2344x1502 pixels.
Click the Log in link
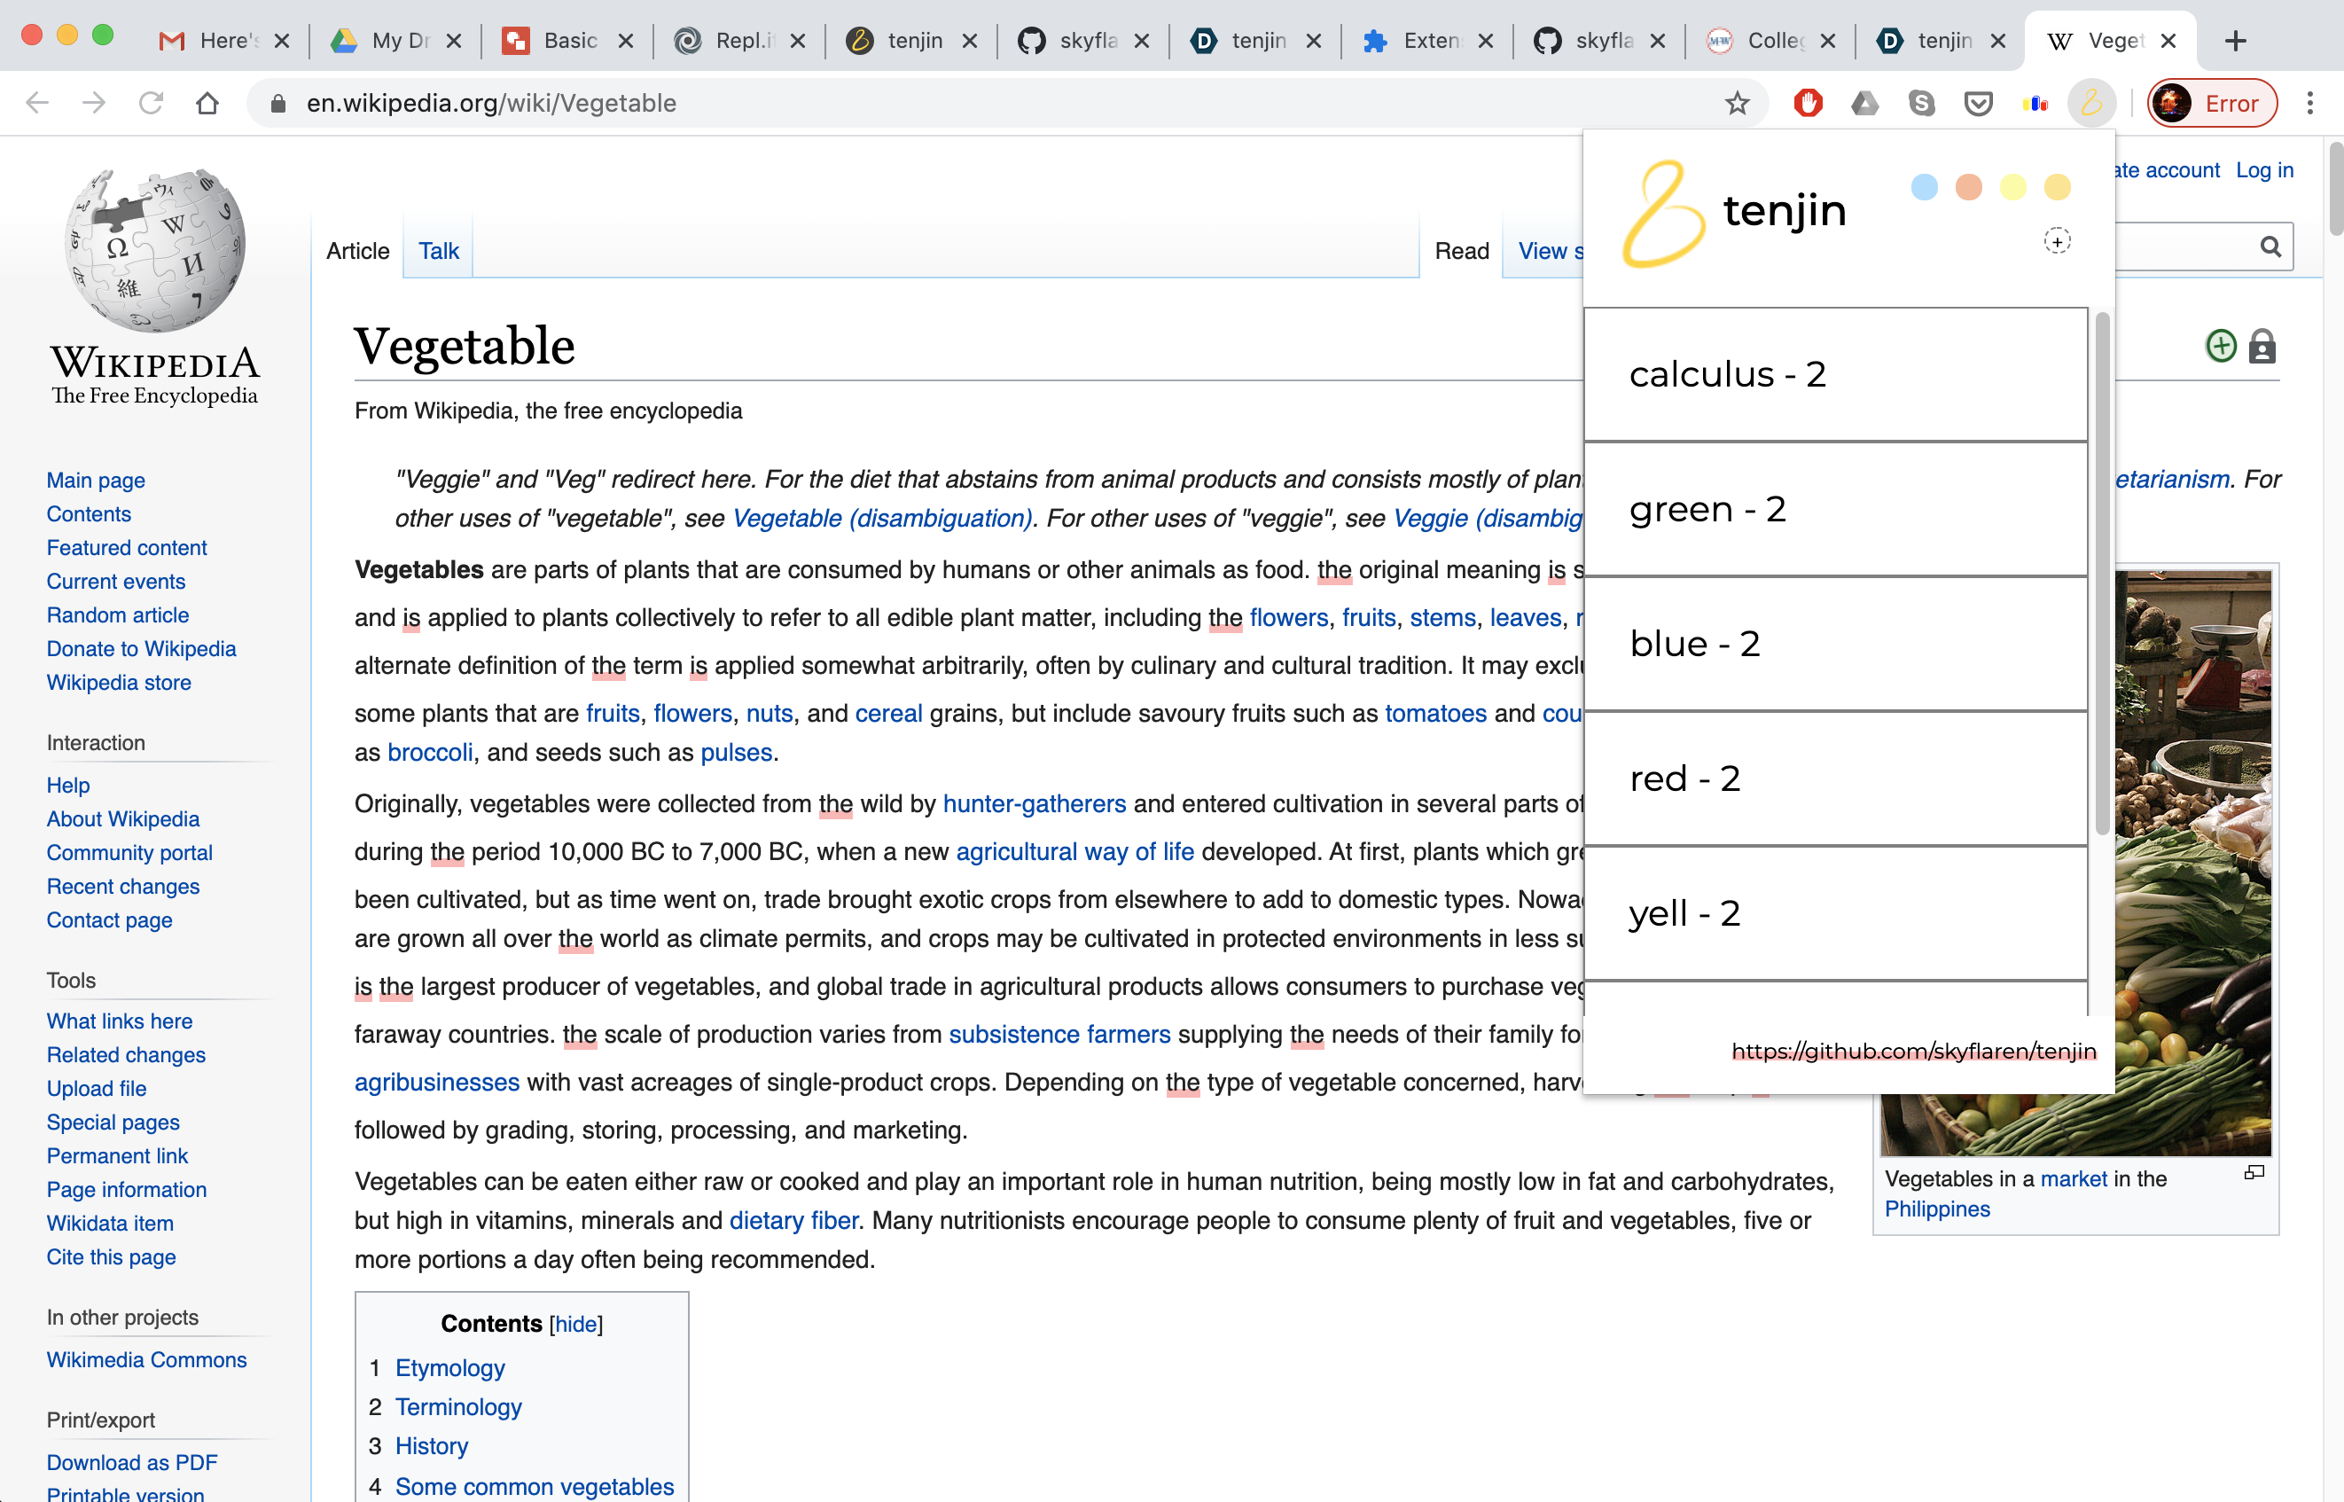(2264, 169)
